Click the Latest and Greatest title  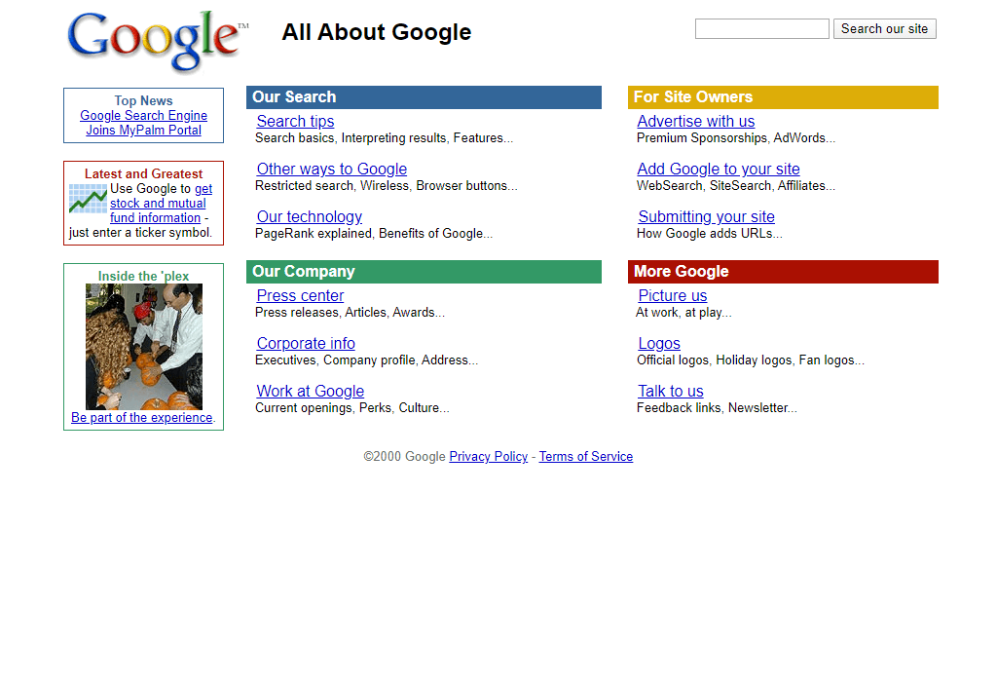coord(144,173)
